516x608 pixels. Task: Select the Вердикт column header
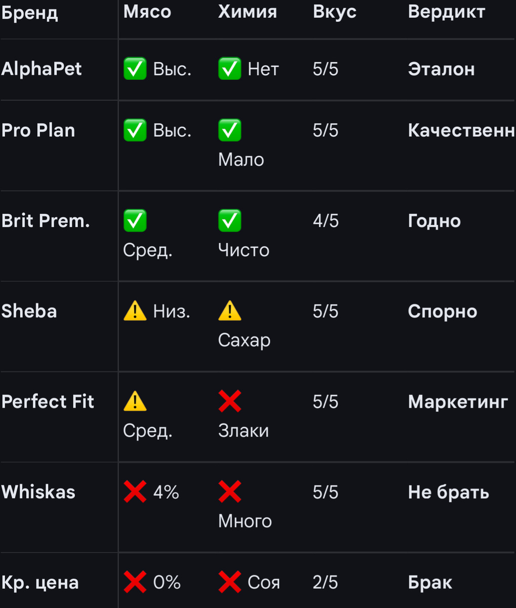click(x=446, y=12)
